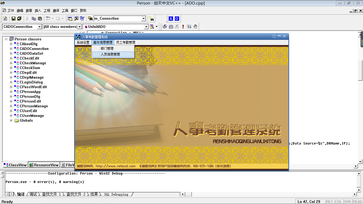Open the m_Connection find combo box
The image size is (363, 204).
143,19
